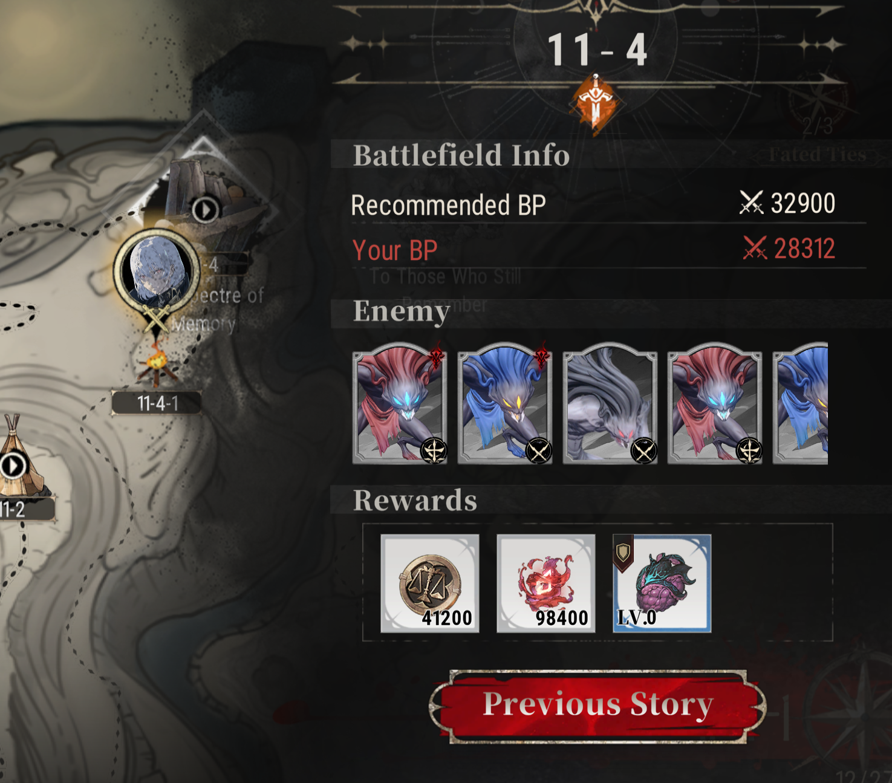Image resolution: width=892 pixels, height=783 pixels.
Task: Select the 11-4-1 stage label
Action: click(157, 403)
